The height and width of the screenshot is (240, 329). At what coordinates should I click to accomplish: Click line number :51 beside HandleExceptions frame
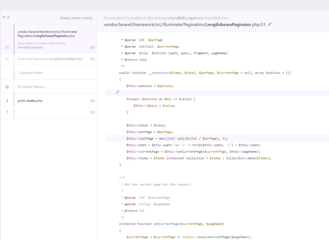click(93, 47)
